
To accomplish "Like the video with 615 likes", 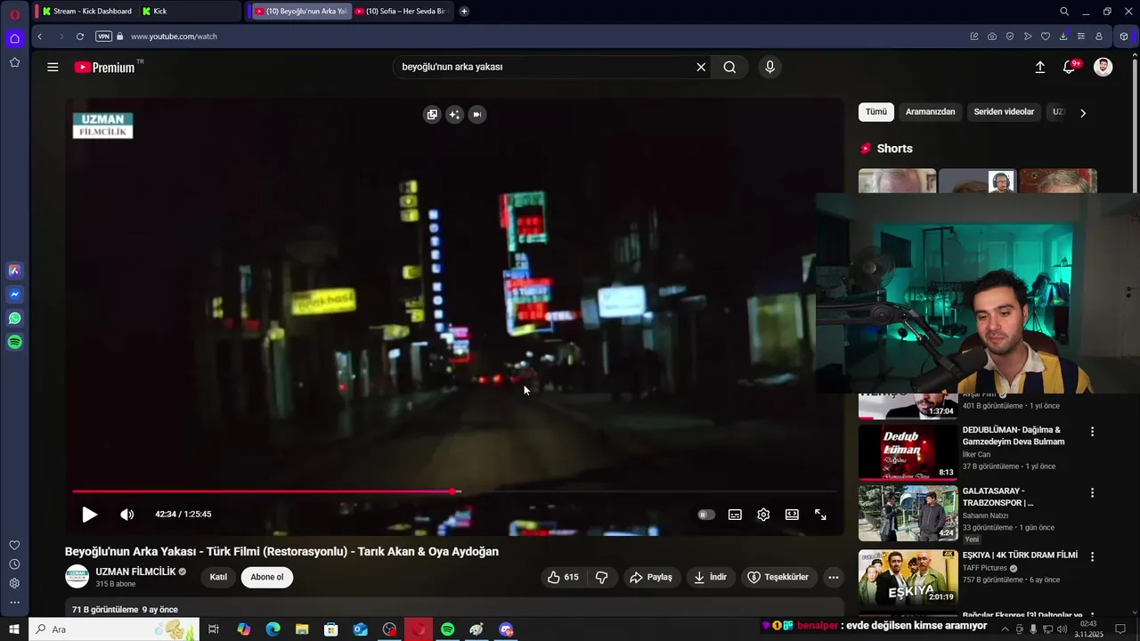I will 562,577.
